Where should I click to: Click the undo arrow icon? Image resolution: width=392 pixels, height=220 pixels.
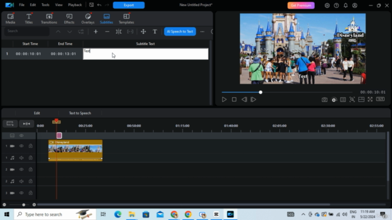pyautogui.click(x=99, y=5)
